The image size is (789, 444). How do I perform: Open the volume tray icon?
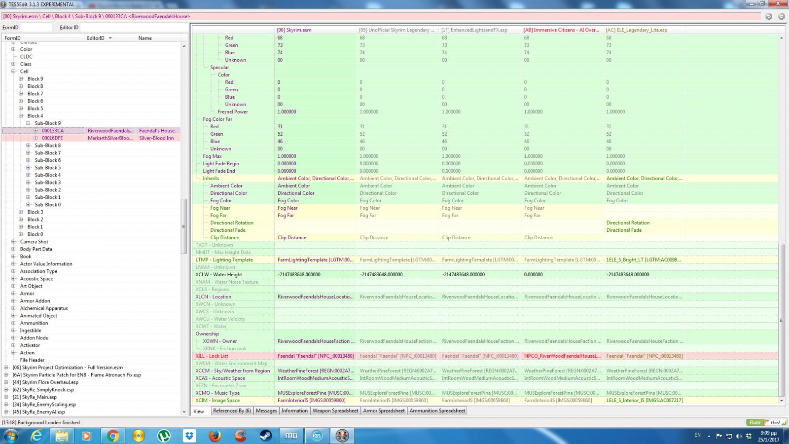click(739, 436)
